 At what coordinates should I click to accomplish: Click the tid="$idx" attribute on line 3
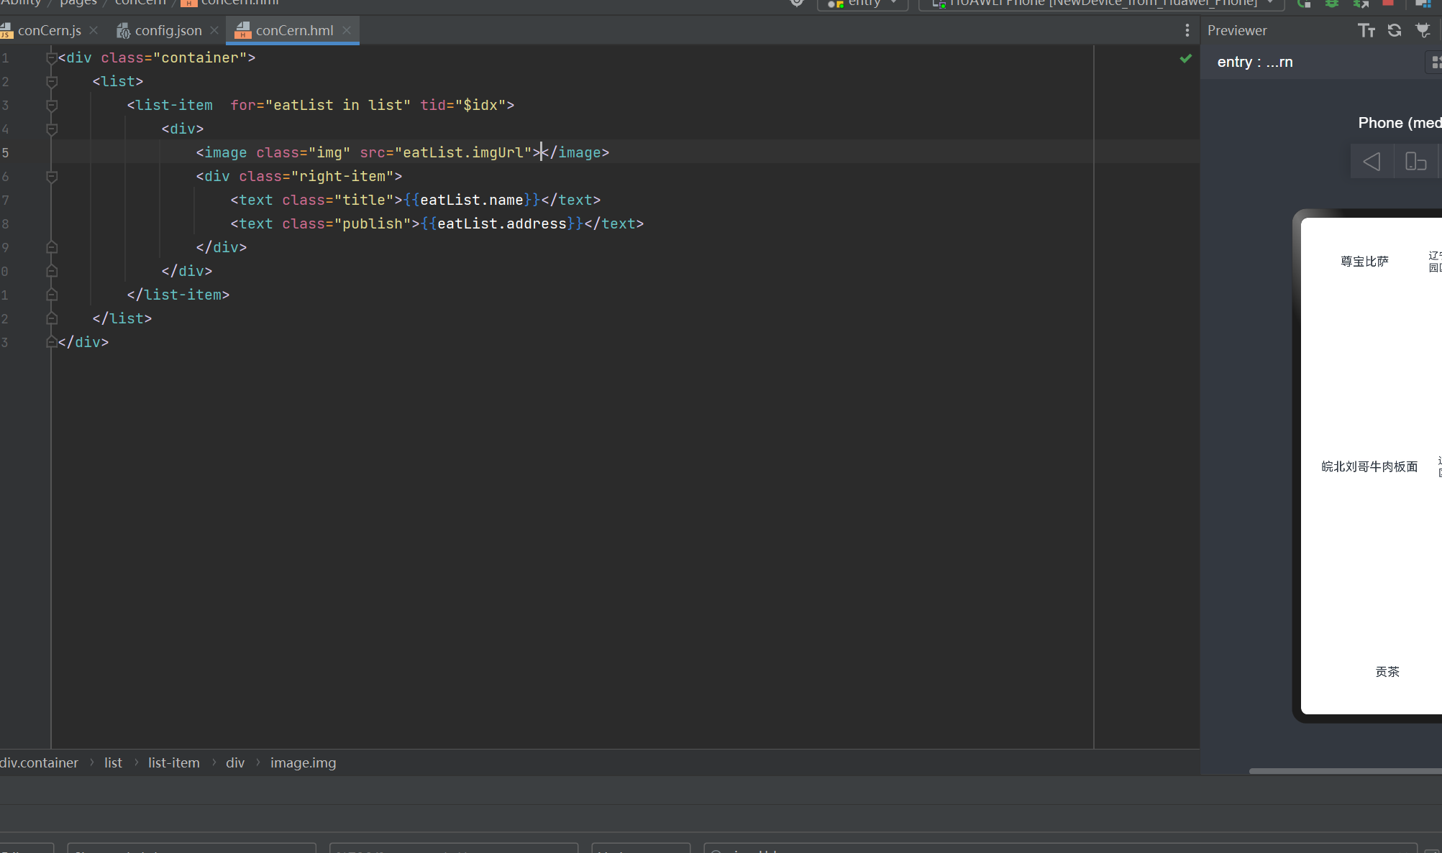[463, 105]
